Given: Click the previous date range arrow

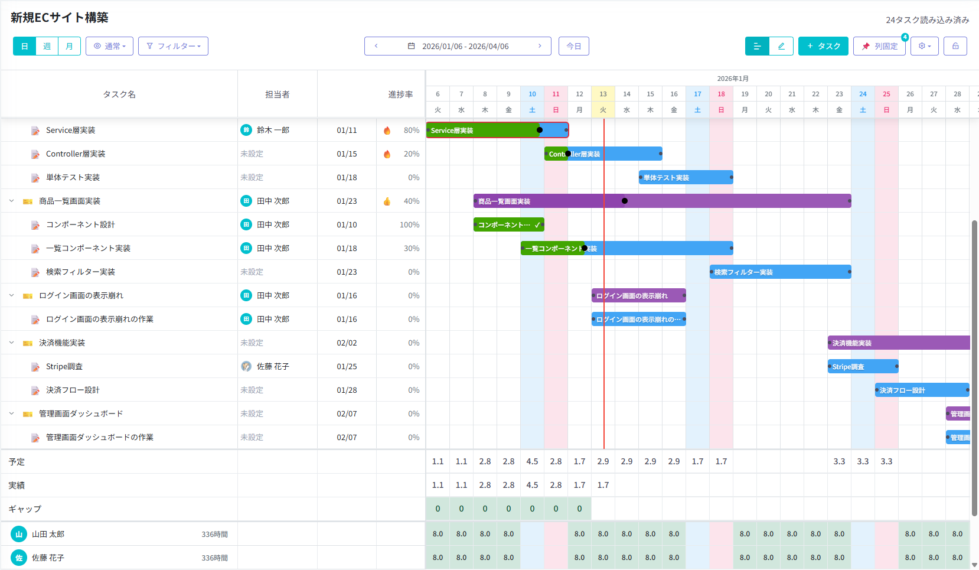Looking at the screenshot, I should (x=376, y=46).
